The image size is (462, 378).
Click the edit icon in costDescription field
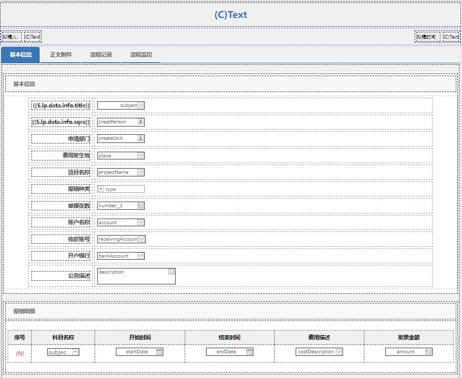[x=339, y=352]
